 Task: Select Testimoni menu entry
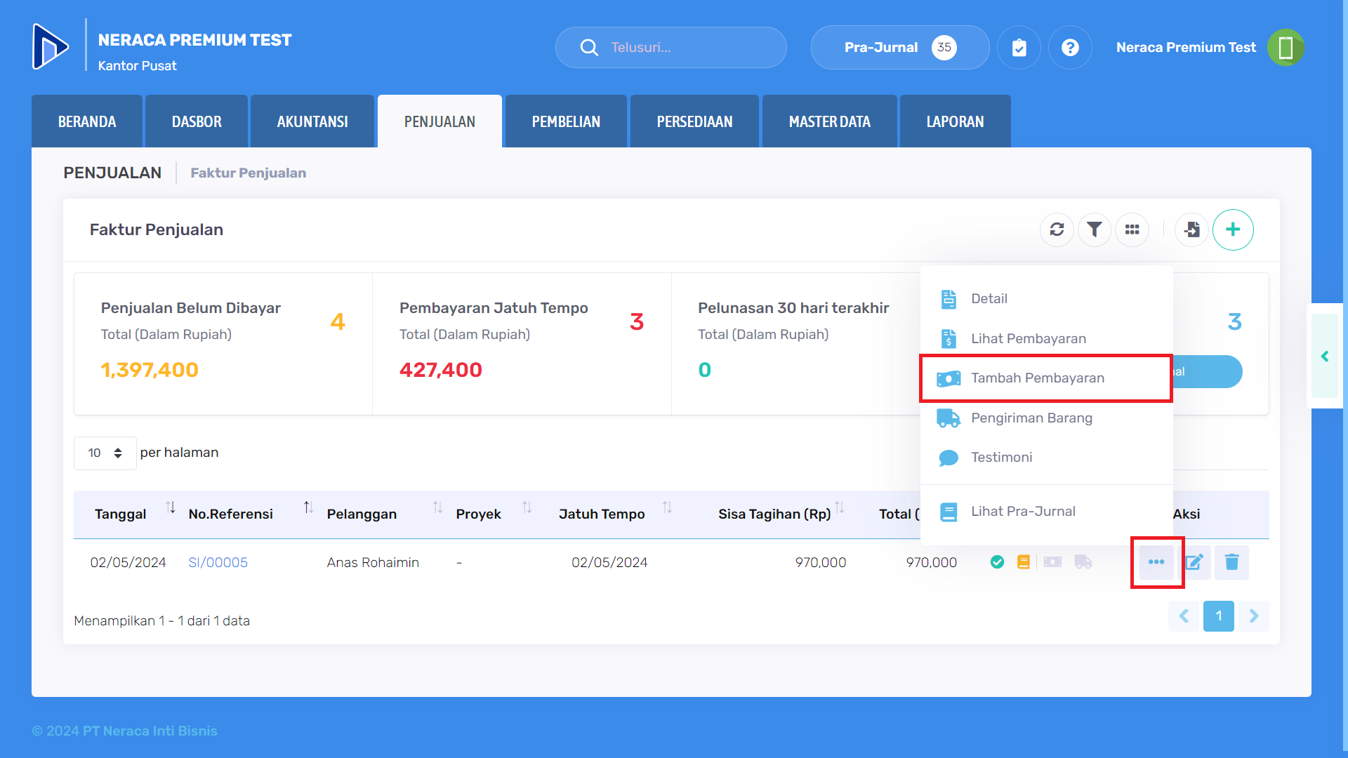pyautogui.click(x=1046, y=458)
